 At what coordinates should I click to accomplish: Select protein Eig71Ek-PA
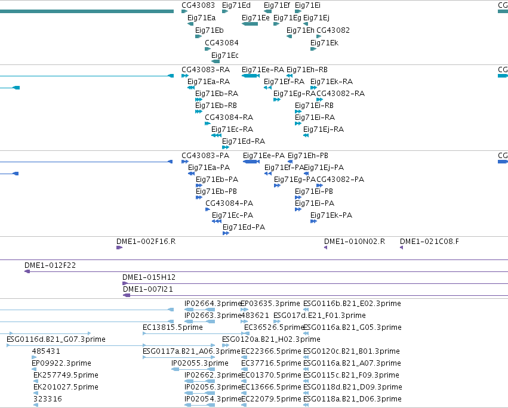pos(331,216)
